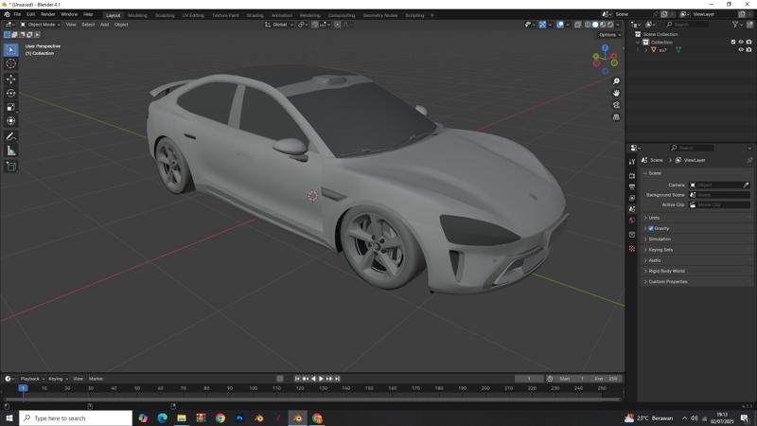Enable the Gravity checkbox
757x426 pixels.
pyautogui.click(x=650, y=228)
